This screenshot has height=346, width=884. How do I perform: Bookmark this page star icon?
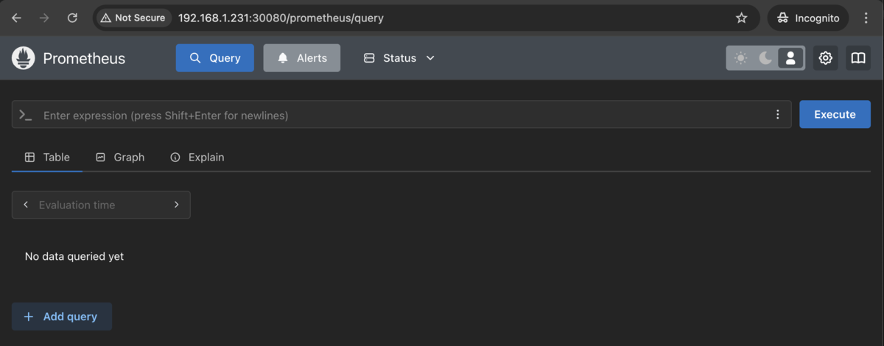tap(742, 18)
